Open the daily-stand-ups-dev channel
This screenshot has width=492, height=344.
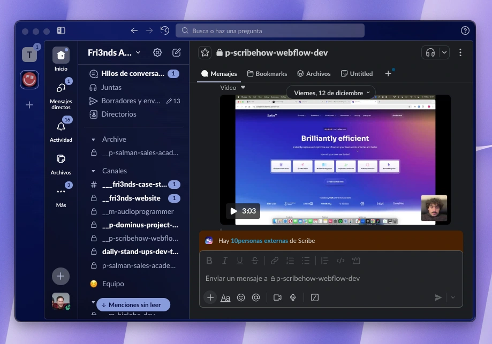pos(134,252)
